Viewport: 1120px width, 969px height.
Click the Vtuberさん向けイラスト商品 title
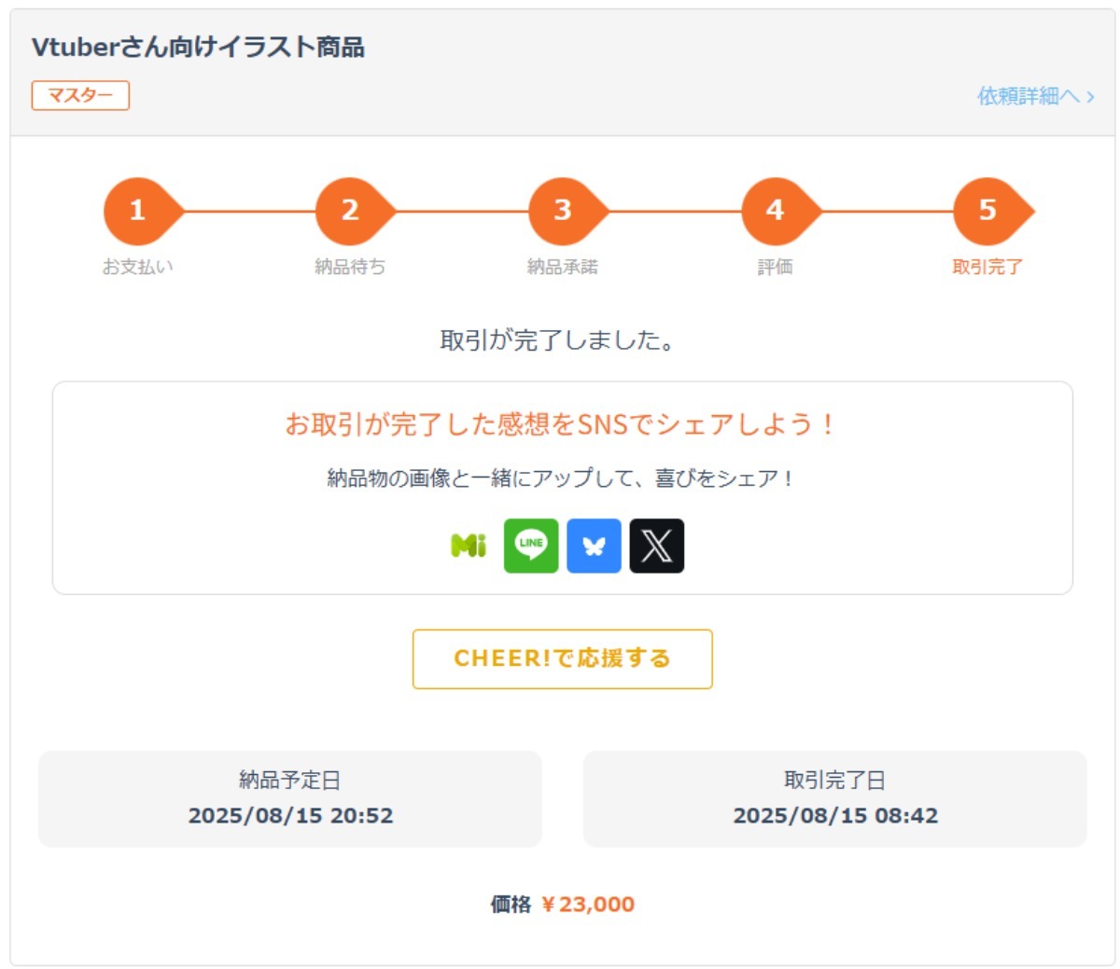tap(198, 48)
